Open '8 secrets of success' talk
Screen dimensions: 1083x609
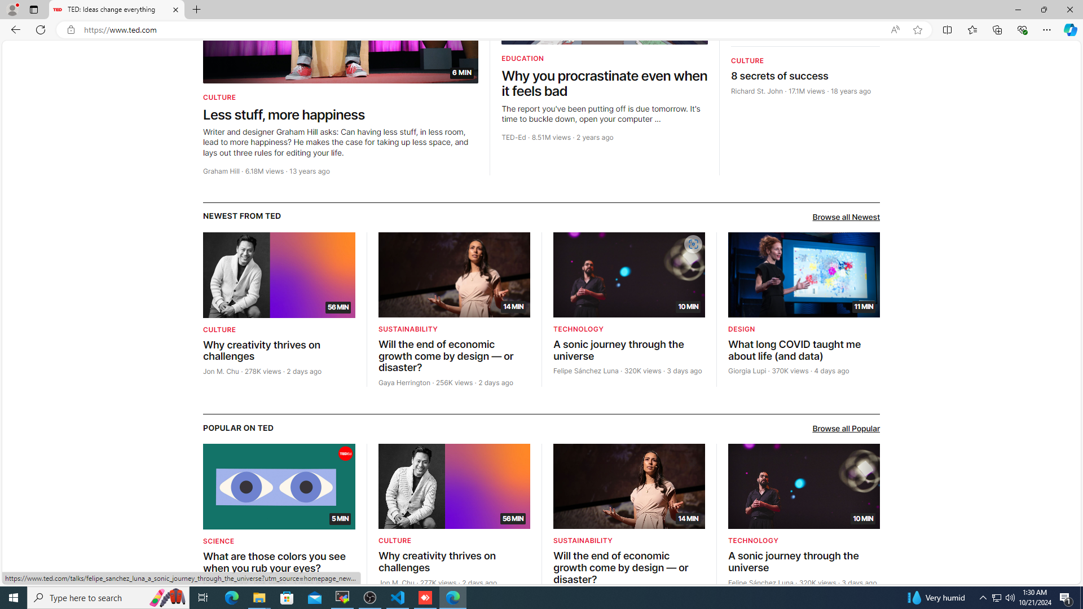coord(780,76)
